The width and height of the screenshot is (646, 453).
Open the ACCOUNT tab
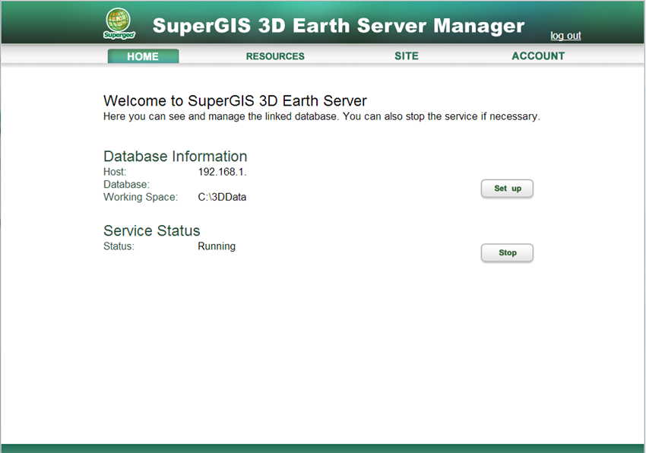coord(538,56)
